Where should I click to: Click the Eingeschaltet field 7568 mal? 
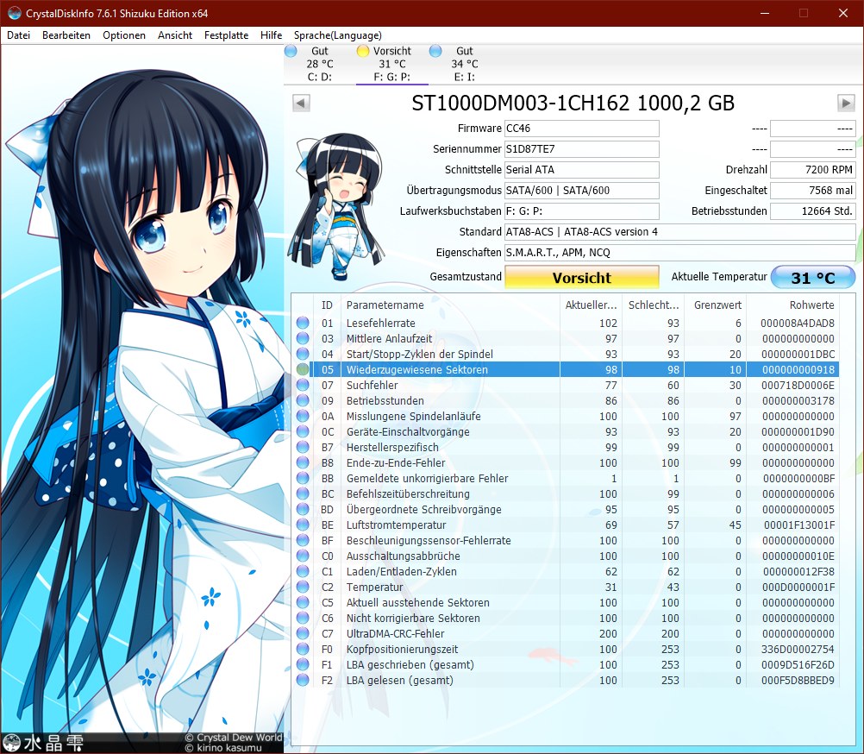(x=813, y=191)
